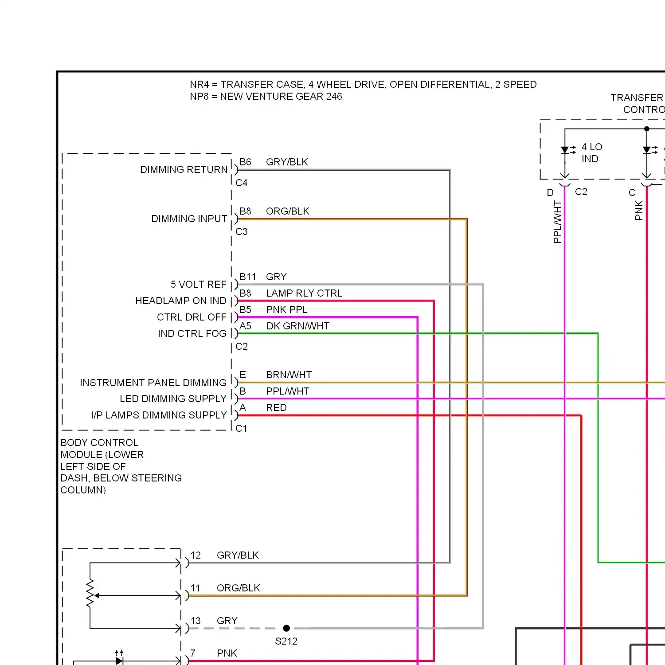665x665 pixels.
Task: Select the S212 splice dot
Action: click(286, 628)
